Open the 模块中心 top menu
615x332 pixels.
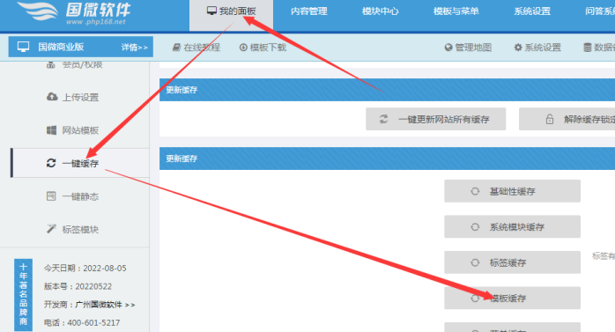click(x=380, y=11)
